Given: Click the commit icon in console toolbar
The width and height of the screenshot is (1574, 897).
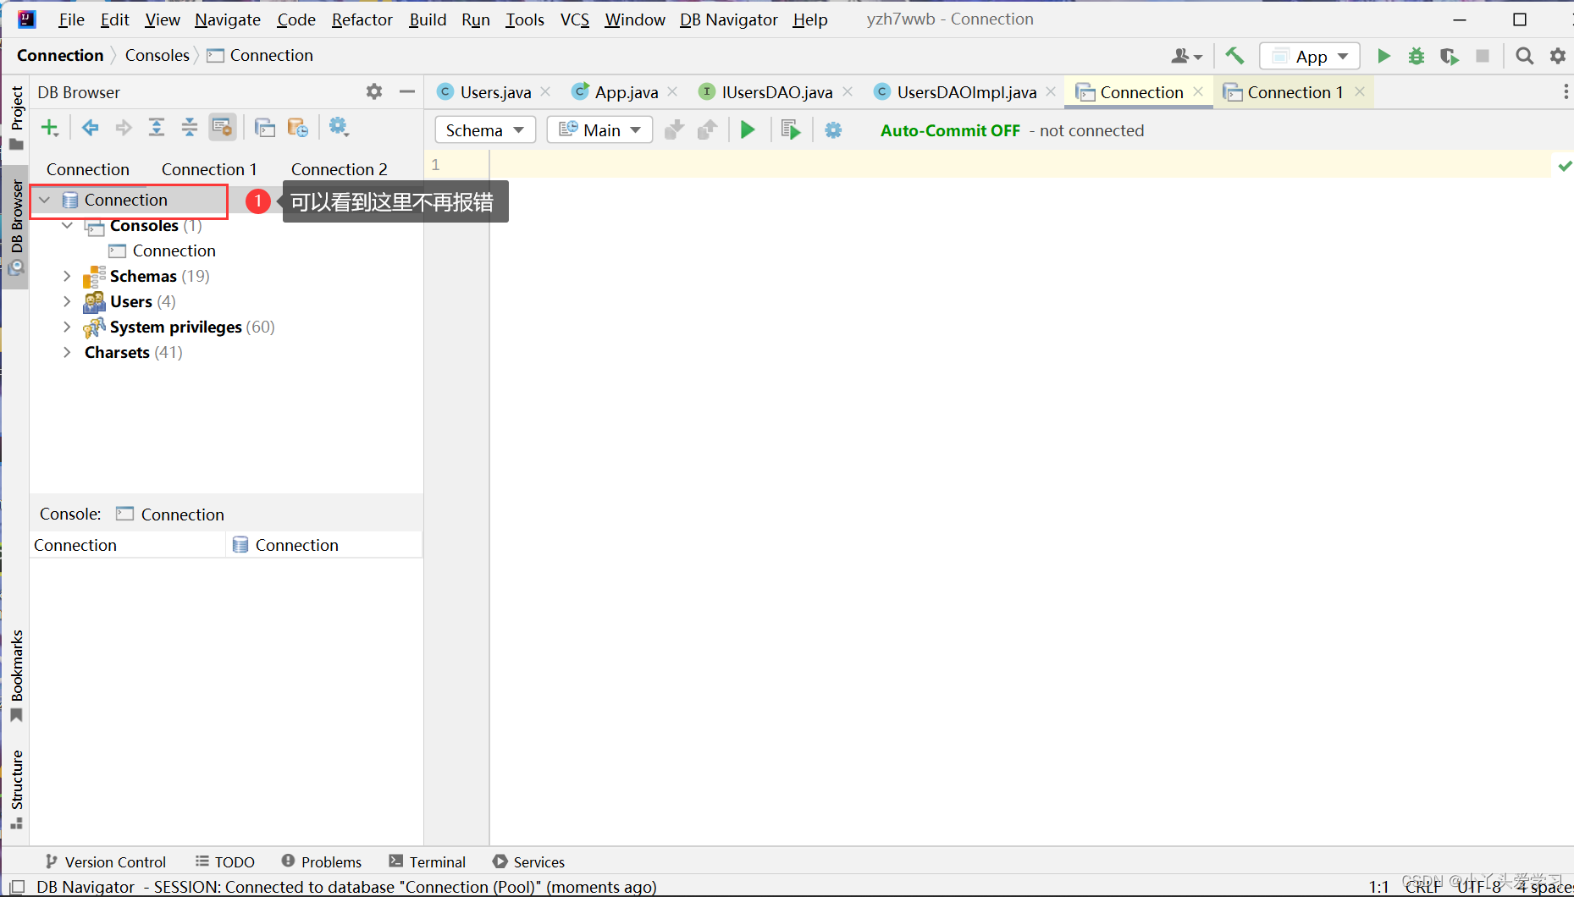Looking at the screenshot, I should (674, 130).
